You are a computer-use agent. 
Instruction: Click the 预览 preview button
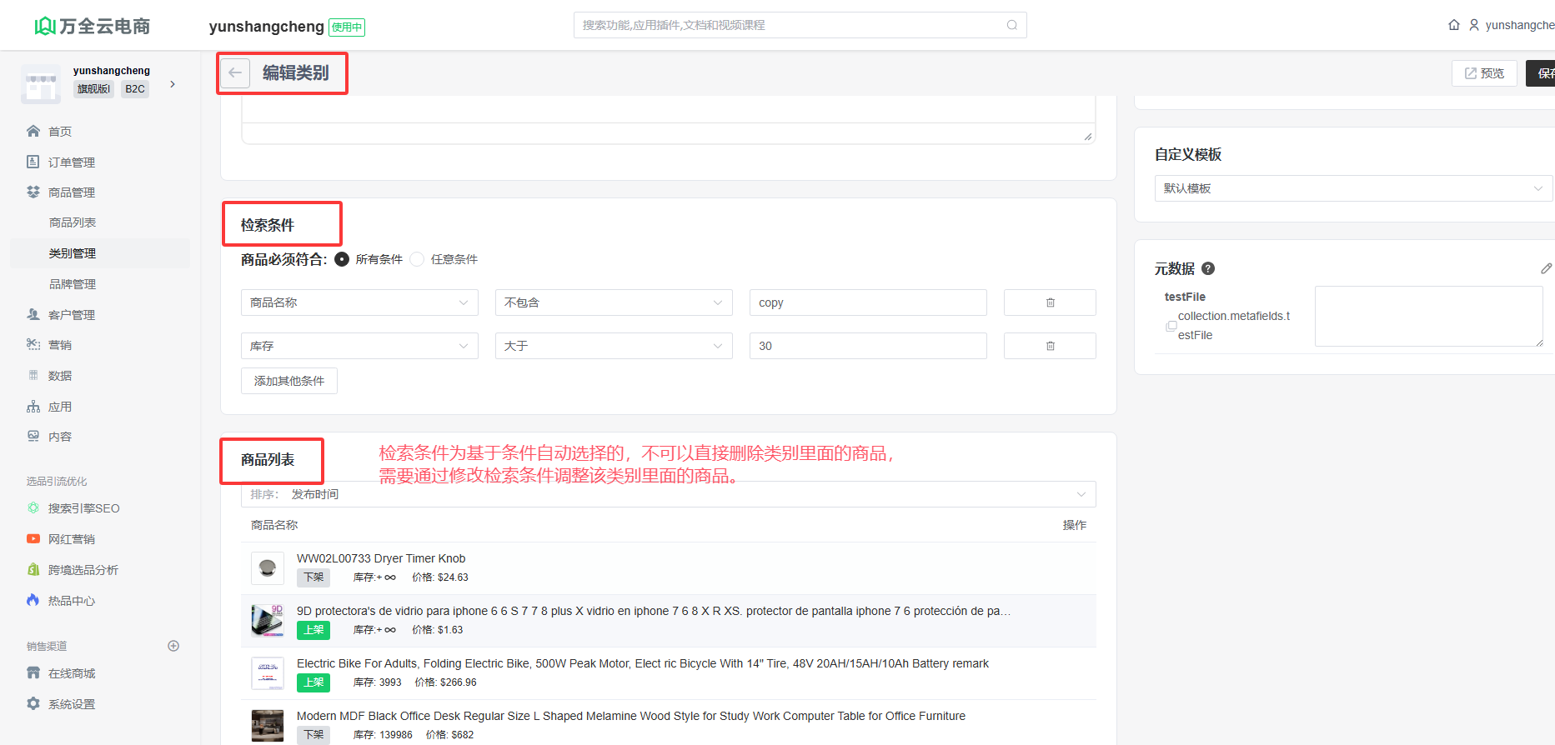point(1484,73)
